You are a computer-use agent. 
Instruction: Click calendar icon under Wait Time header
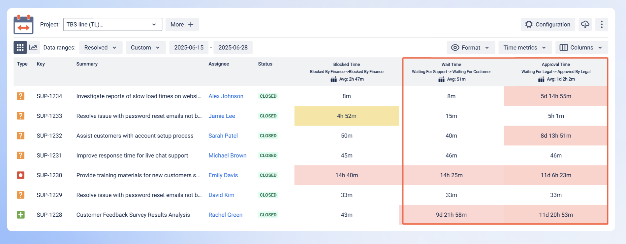point(441,79)
